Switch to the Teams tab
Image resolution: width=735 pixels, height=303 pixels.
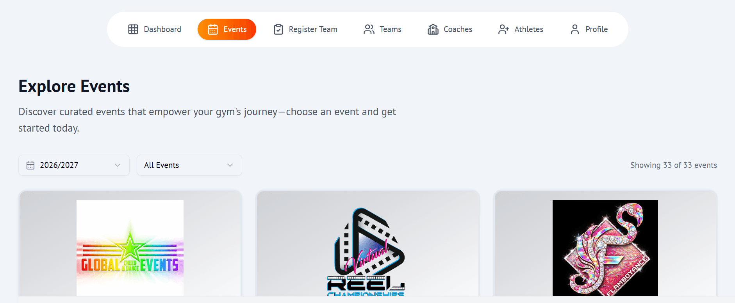(383, 29)
